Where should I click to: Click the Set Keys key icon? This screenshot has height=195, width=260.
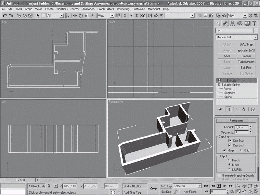pos(153,188)
